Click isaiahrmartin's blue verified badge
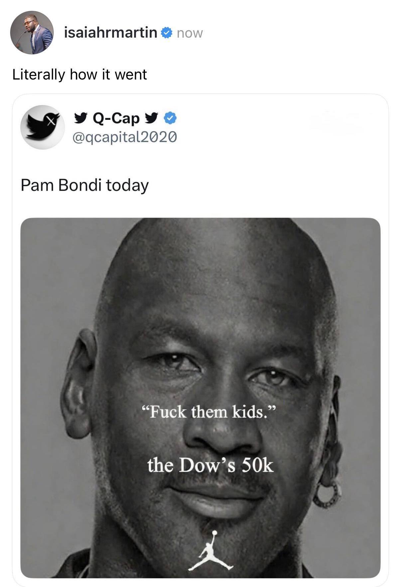 click(x=167, y=33)
